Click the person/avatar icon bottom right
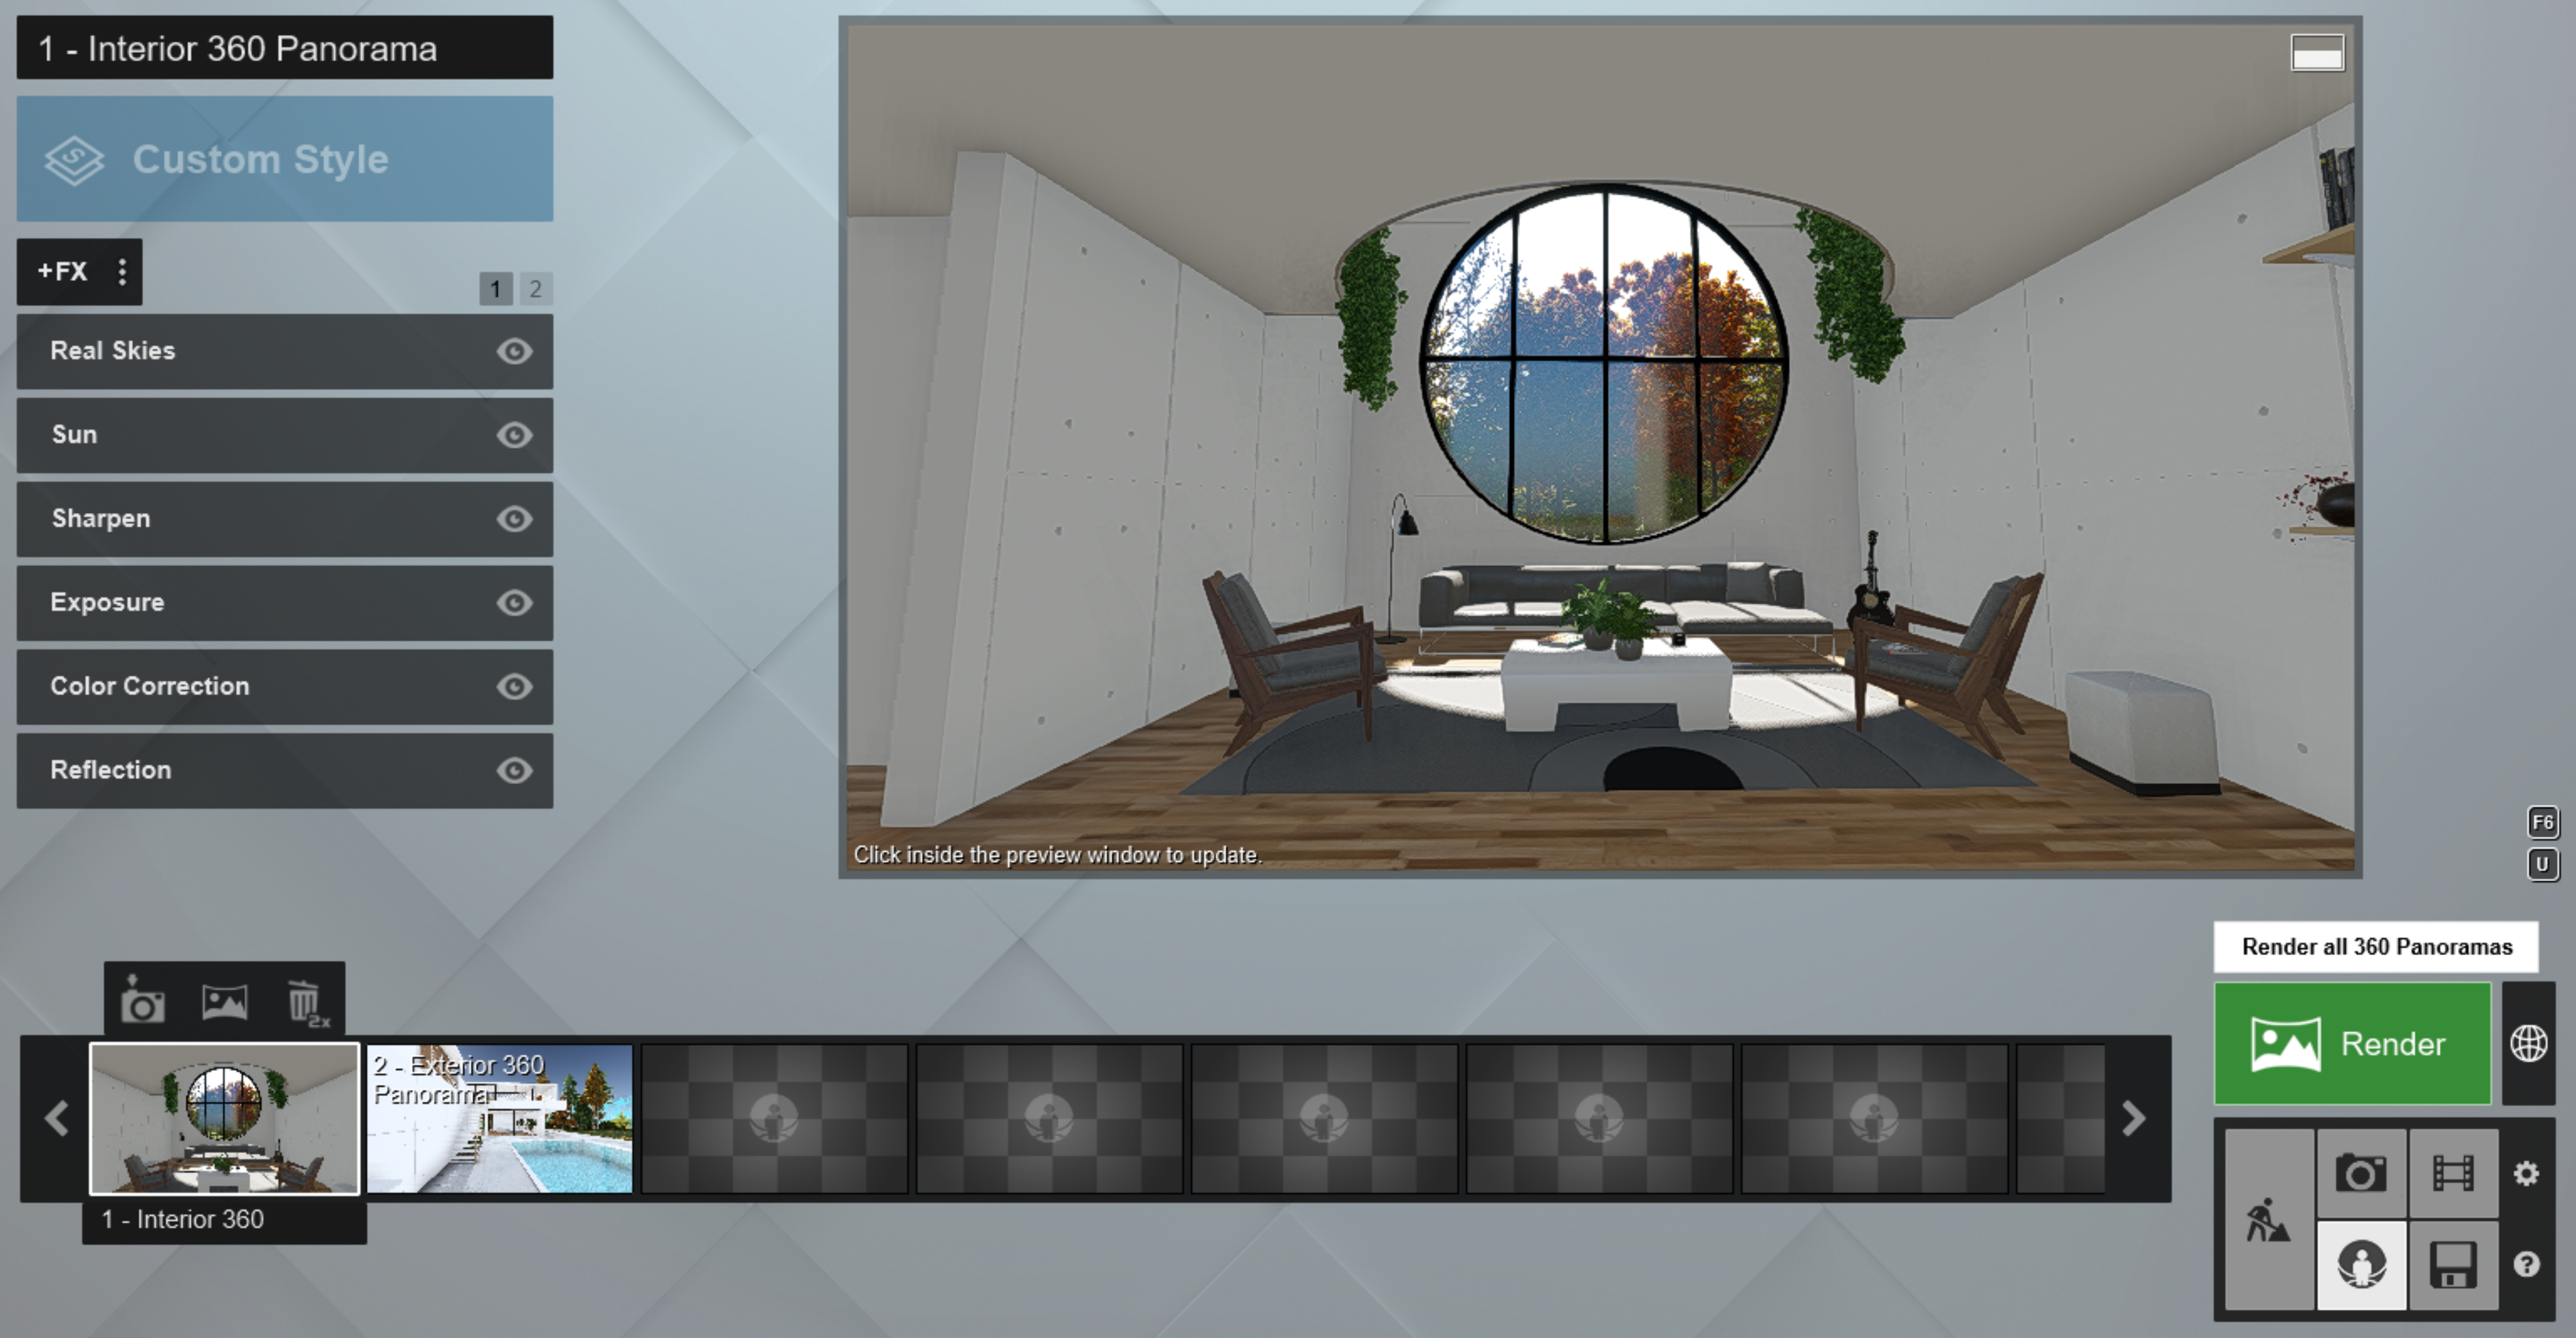The height and width of the screenshot is (1338, 2576). coord(2359,1263)
